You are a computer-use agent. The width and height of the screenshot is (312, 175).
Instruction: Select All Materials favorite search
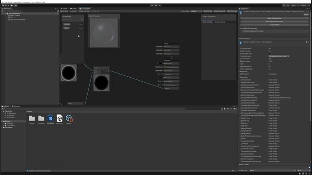10,113
